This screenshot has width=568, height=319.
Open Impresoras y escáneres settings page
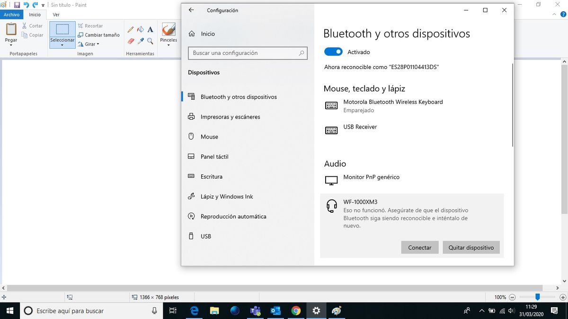(x=230, y=117)
